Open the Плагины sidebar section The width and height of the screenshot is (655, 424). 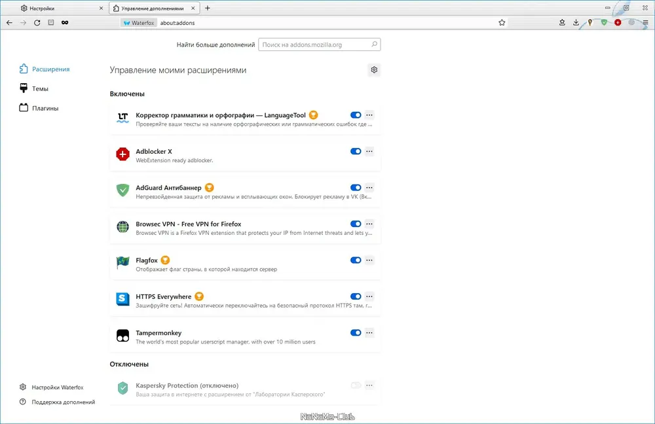pos(39,108)
